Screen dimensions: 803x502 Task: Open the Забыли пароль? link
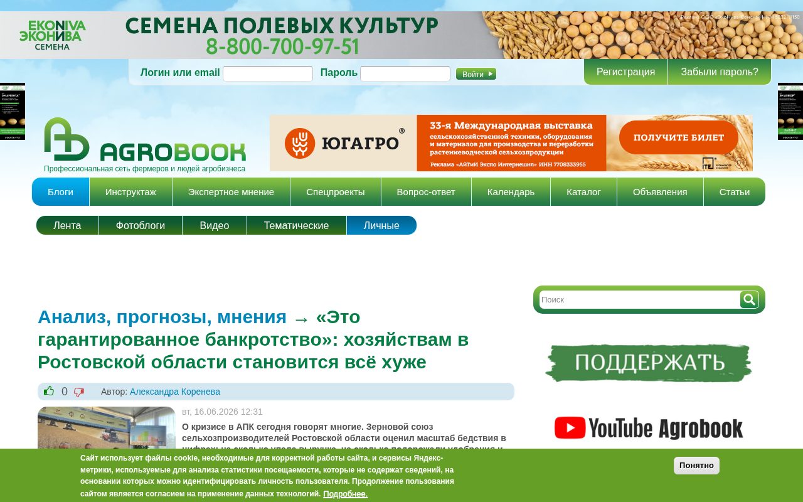tap(720, 72)
